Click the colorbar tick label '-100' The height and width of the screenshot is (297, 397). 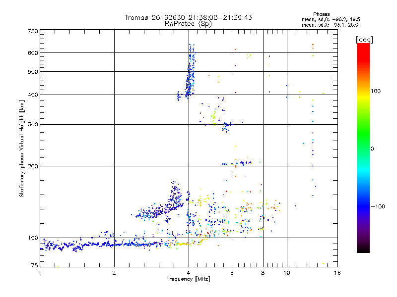click(378, 206)
